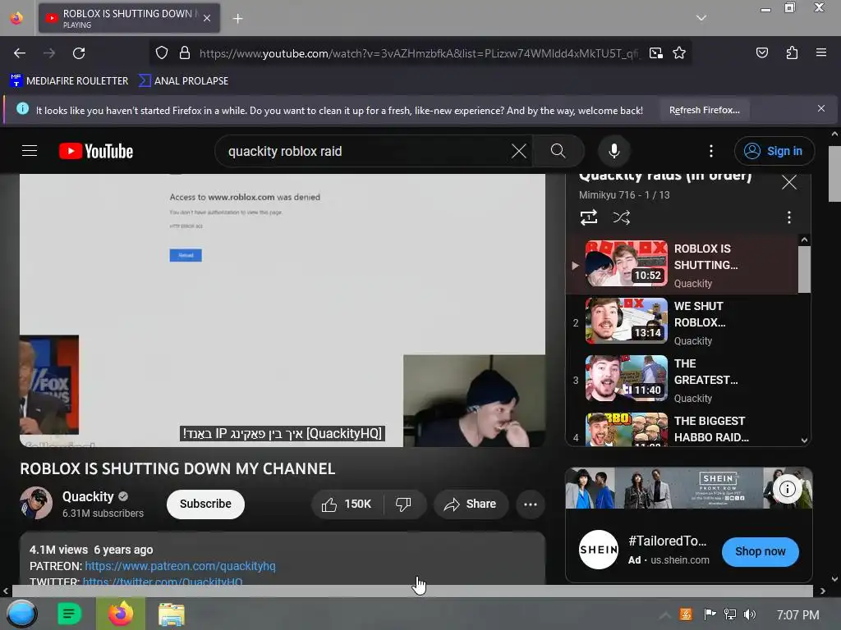841x630 pixels.
Task: Click horizontal scrollbar right arrow
Action: click(x=823, y=591)
